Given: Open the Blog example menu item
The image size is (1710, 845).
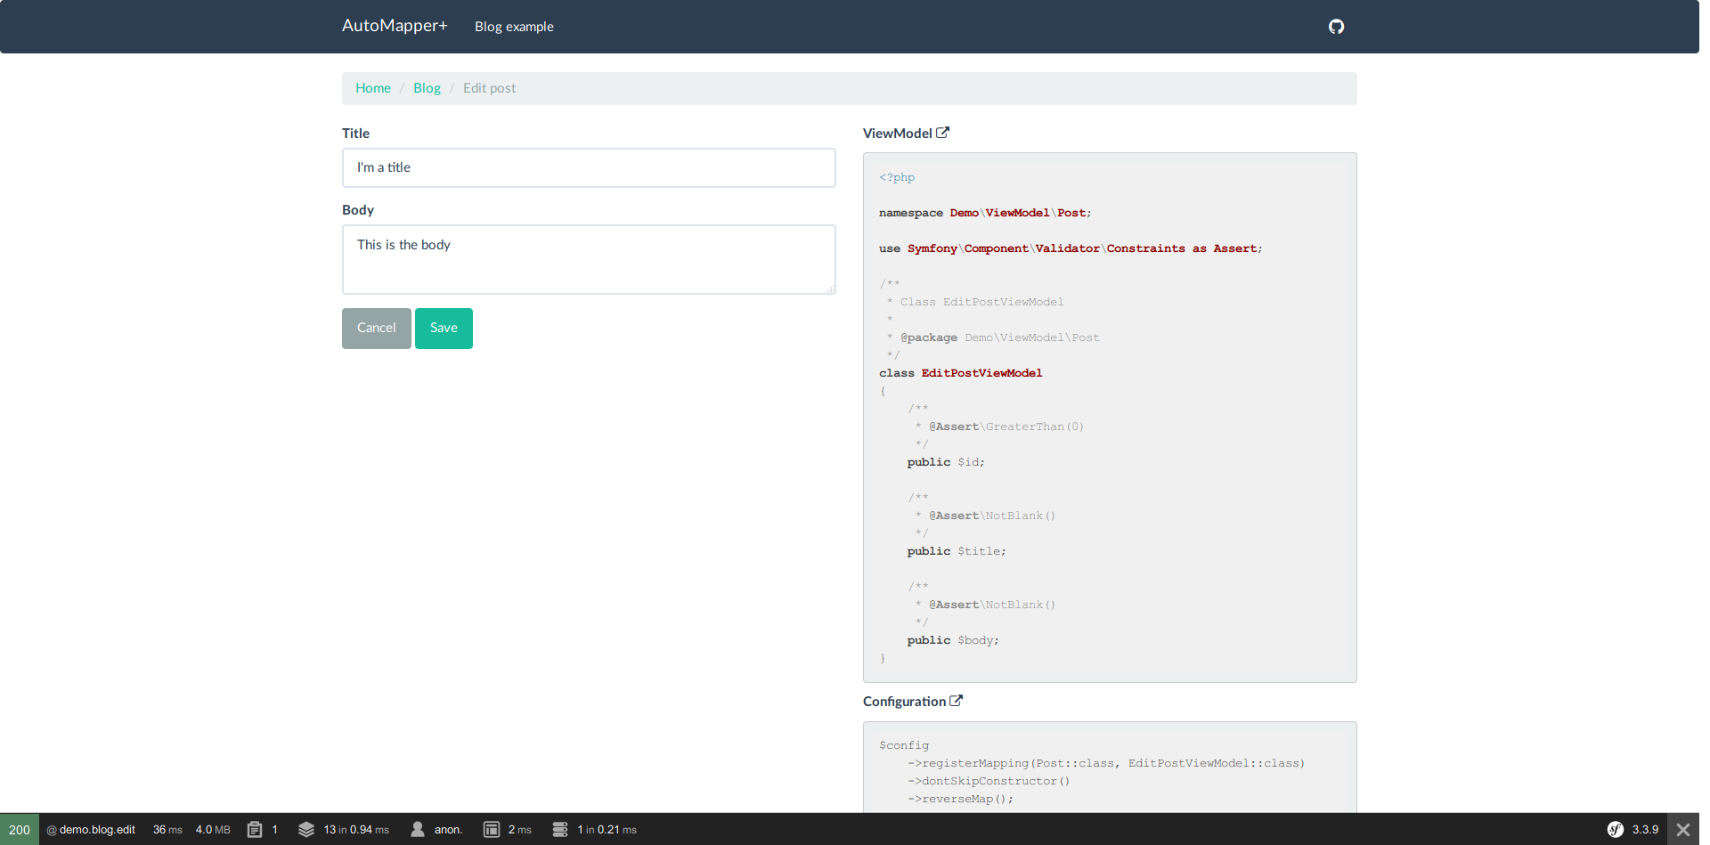Looking at the screenshot, I should point(514,27).
